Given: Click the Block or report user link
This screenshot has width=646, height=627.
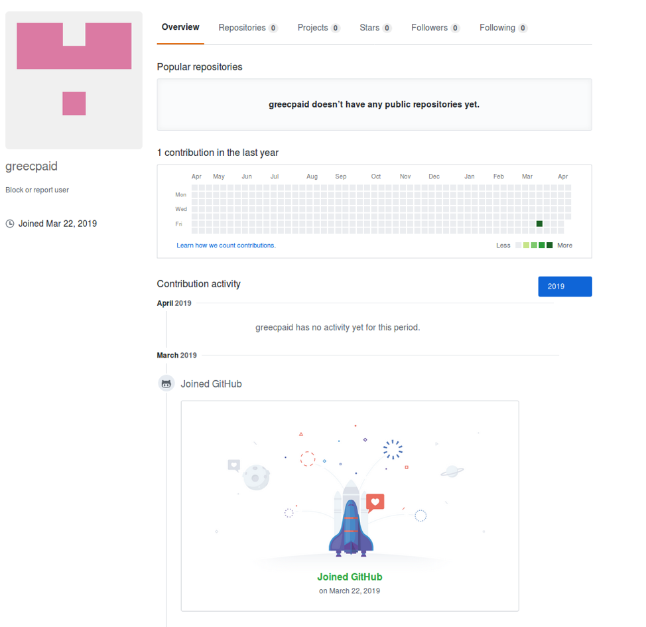Looking at the screenshot, I should (x=37, y=190).
